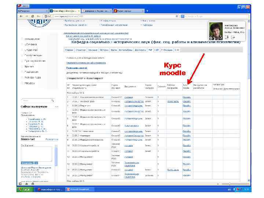Go forward using the browser forward arrow

pyautogui.click(x=27, y=16)
